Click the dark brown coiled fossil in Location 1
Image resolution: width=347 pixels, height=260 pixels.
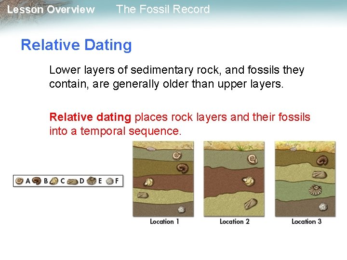pos(182,168)
